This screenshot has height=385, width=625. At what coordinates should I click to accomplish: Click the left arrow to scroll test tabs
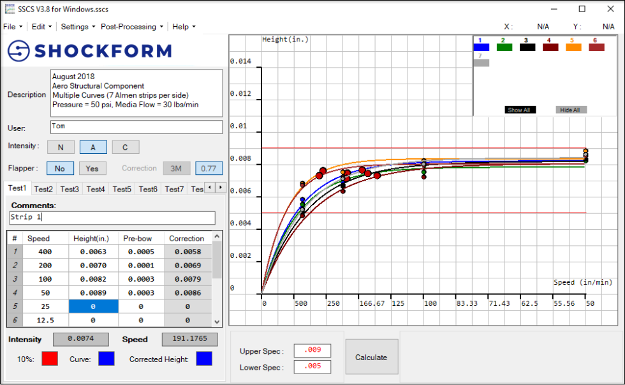210,188
